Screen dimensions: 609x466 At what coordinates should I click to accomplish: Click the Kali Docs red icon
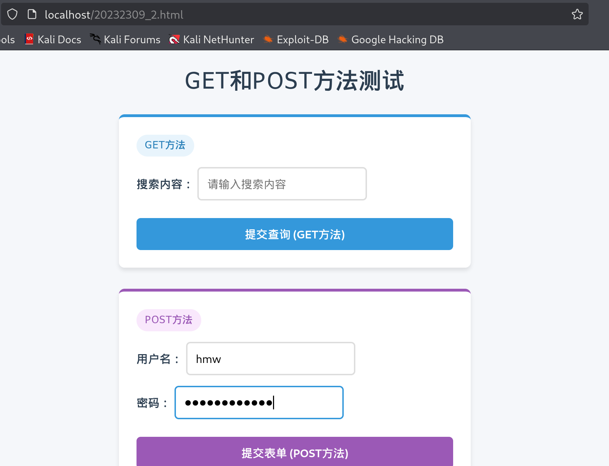30,39
